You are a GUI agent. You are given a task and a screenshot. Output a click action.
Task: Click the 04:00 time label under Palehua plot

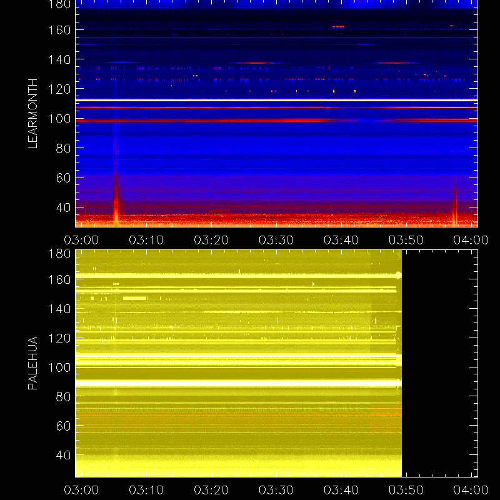click(x=471, y=490)
